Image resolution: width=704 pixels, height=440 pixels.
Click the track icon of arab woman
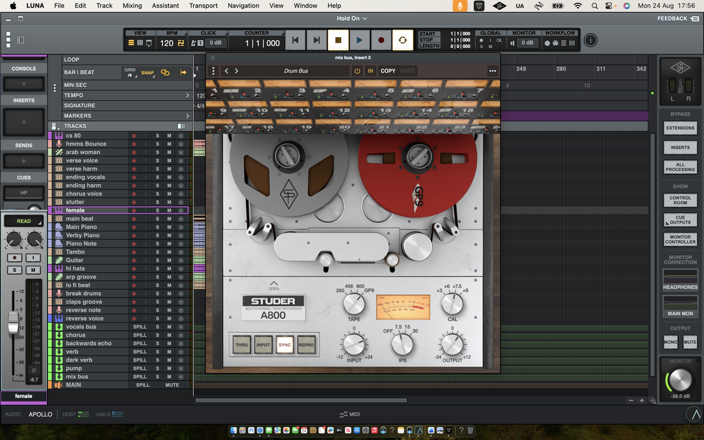click(x=59, y=152)
